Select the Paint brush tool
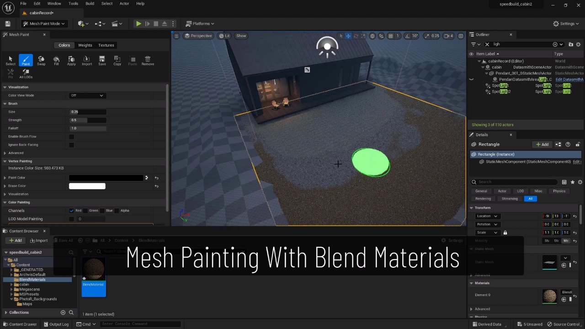 [x=26, y=61]
